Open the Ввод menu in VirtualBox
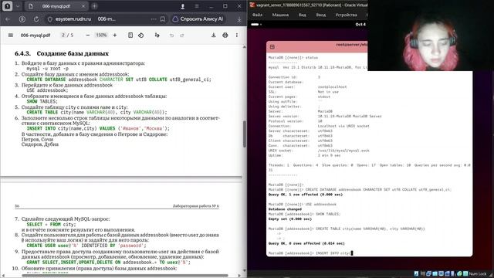494x278 pixels. click(x=321, y=15)
